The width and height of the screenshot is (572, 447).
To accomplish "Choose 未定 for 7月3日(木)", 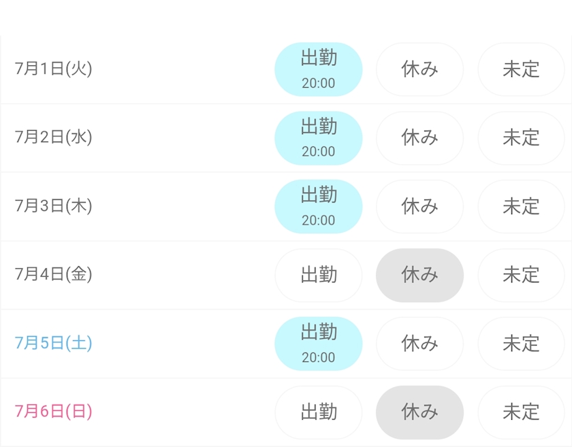I will 521,207.
